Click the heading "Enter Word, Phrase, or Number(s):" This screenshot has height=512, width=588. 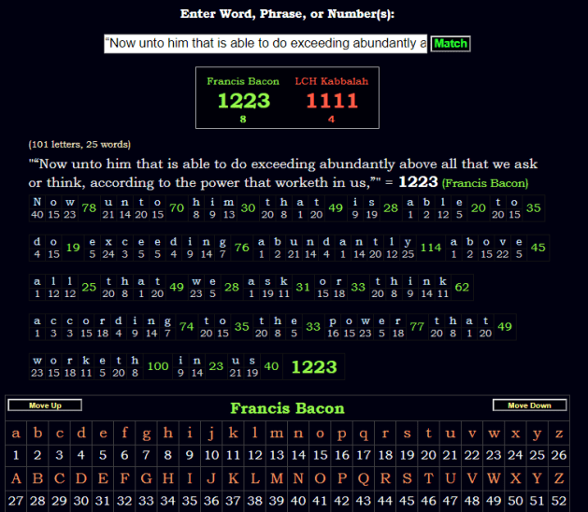[x=287, y=14]
